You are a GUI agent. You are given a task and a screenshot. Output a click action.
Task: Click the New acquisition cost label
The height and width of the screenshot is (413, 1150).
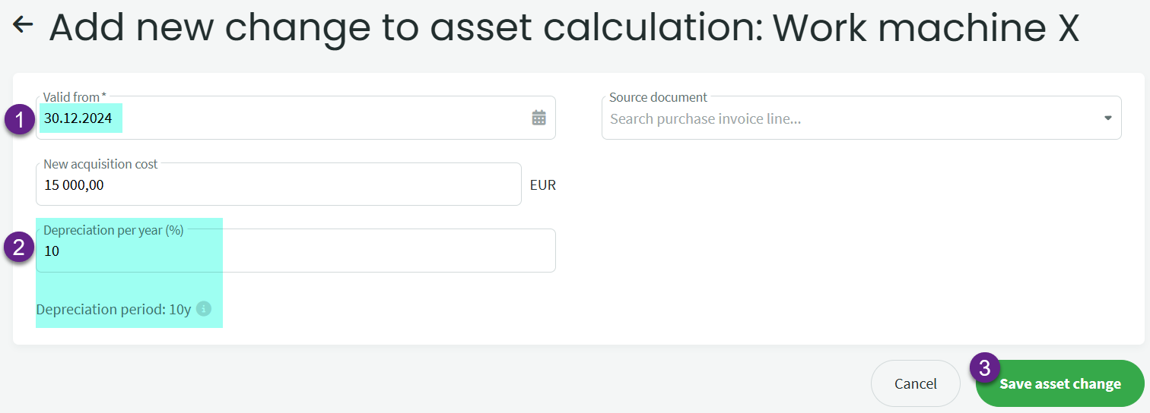click(100, 164)
